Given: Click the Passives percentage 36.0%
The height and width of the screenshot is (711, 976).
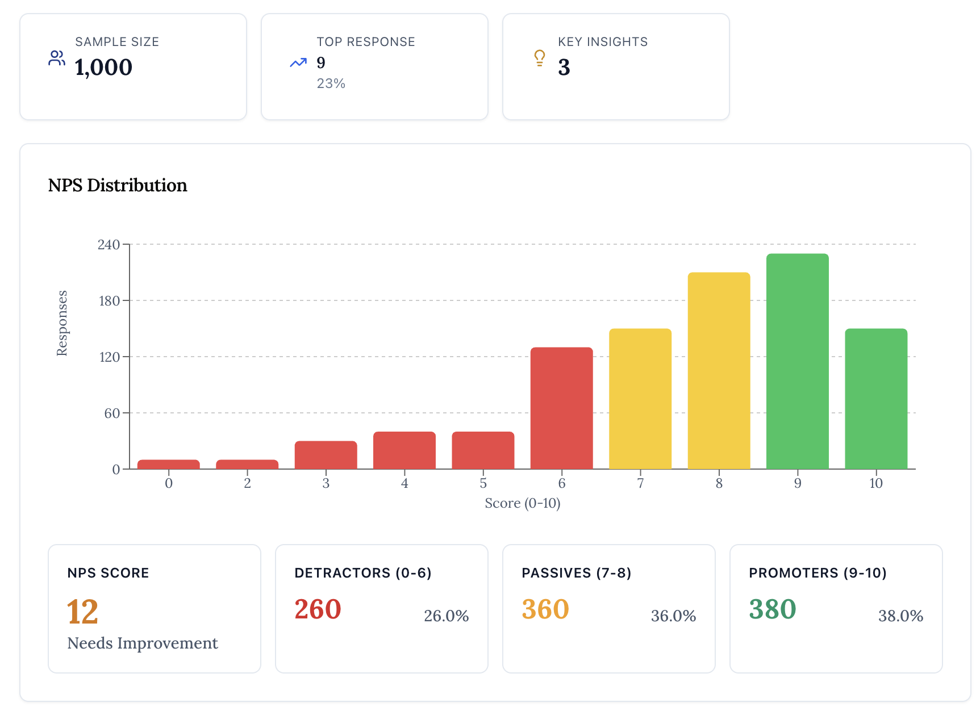Looking at the screenshot, I should (x=674, y=616).
